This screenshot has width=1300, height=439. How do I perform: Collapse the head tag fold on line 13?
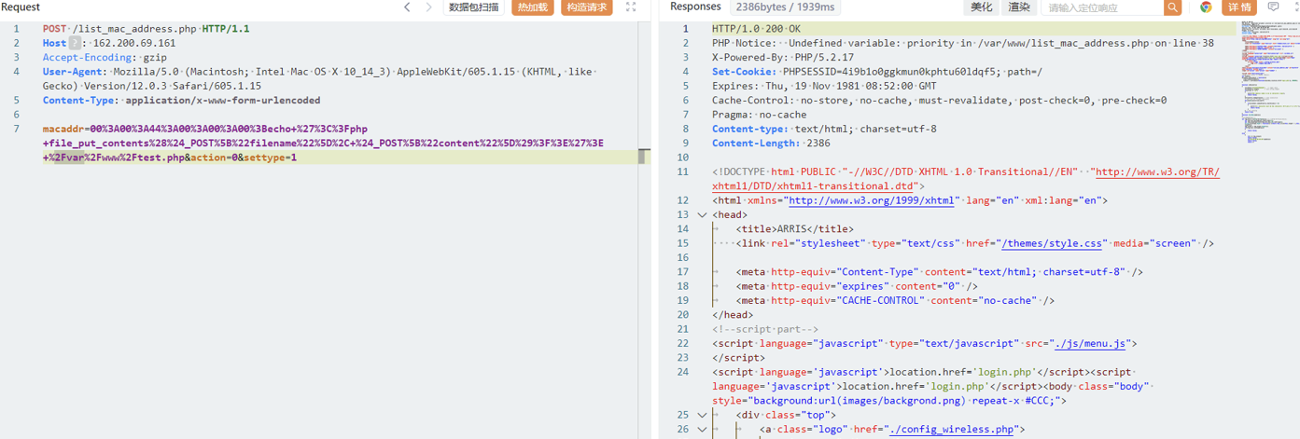[x=703, y=214]
